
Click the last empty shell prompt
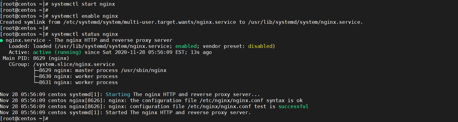24,119
